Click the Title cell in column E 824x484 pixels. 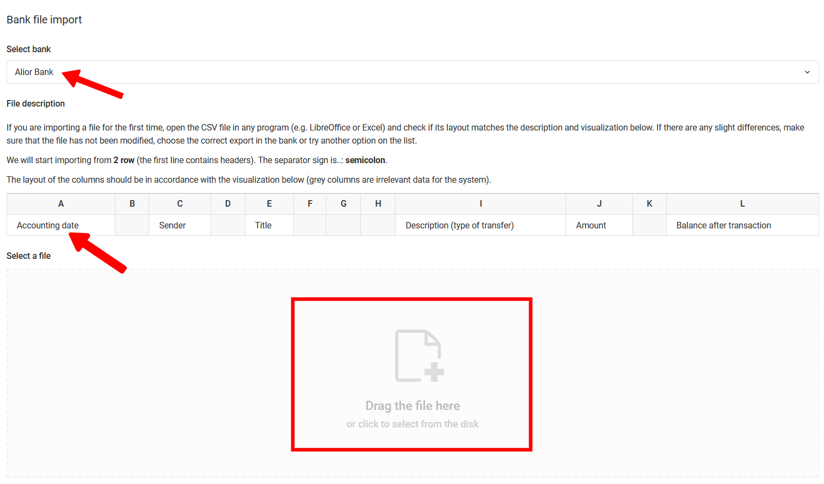click(263, 225)
